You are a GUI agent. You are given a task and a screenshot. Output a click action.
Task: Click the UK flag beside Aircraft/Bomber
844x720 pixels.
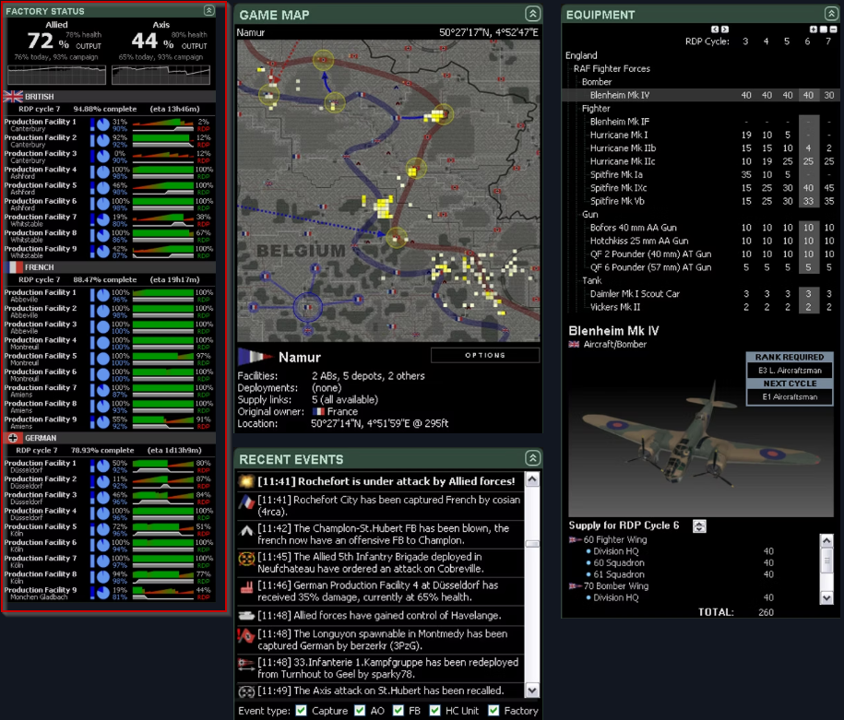[574, 345]
